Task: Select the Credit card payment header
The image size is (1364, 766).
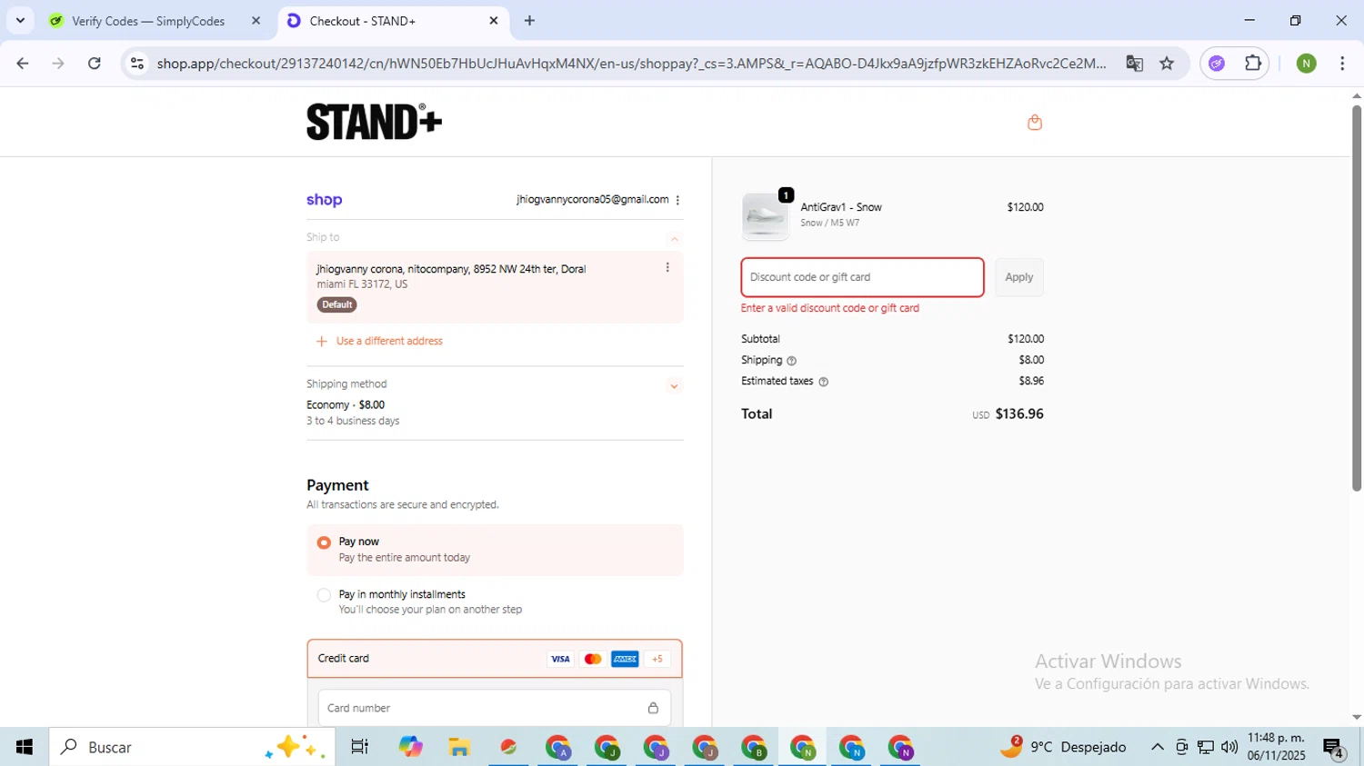Action: pos(495,659)
